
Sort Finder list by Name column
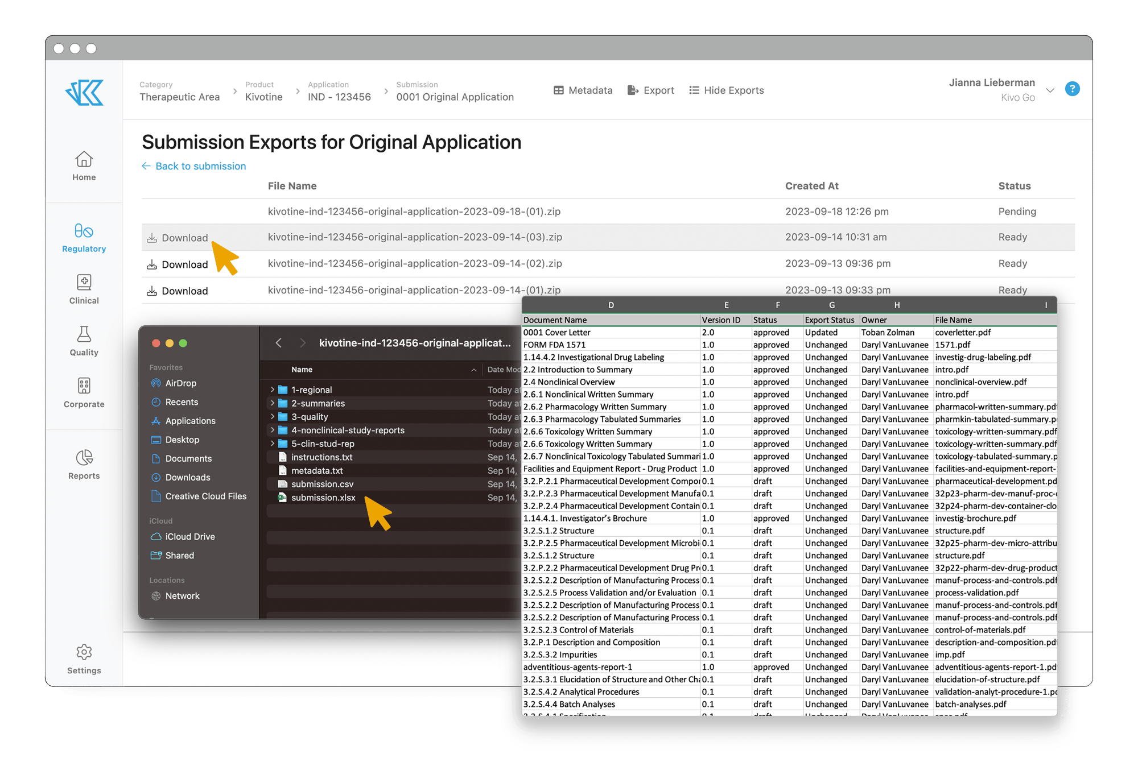click(302, 370)
